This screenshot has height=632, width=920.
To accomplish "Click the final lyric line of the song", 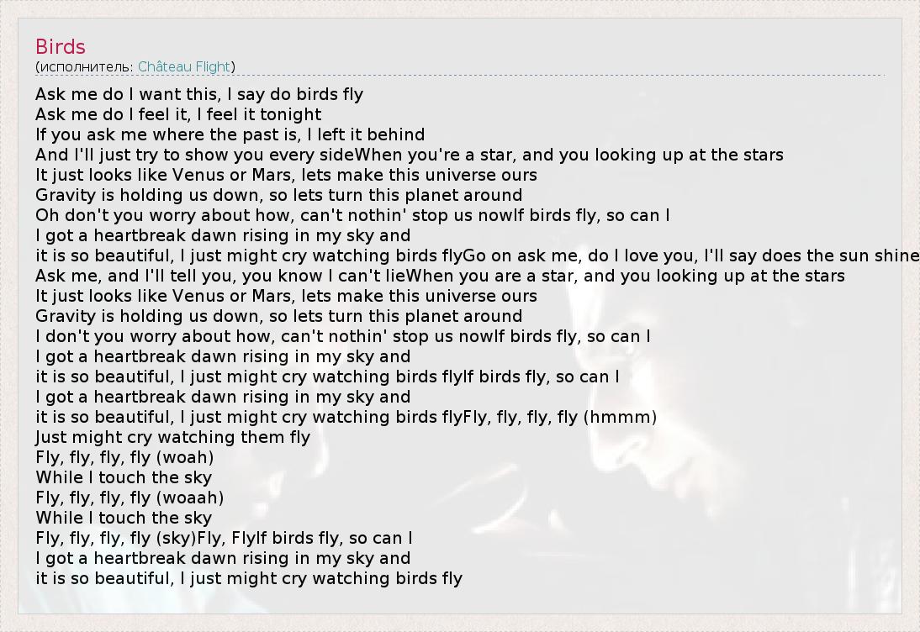I will 249,578.
